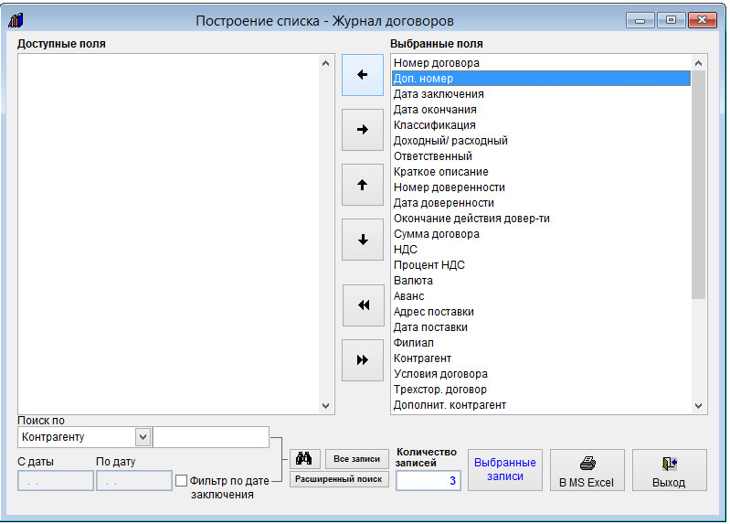
Task: Click the Количество записей value field
Action: [428, 481]
